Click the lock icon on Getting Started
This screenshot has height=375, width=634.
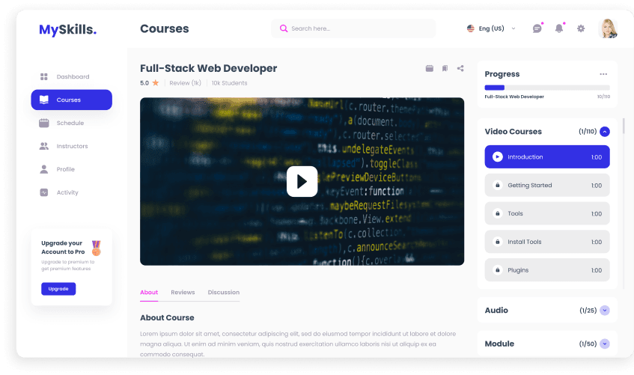(x=498, y=186)
